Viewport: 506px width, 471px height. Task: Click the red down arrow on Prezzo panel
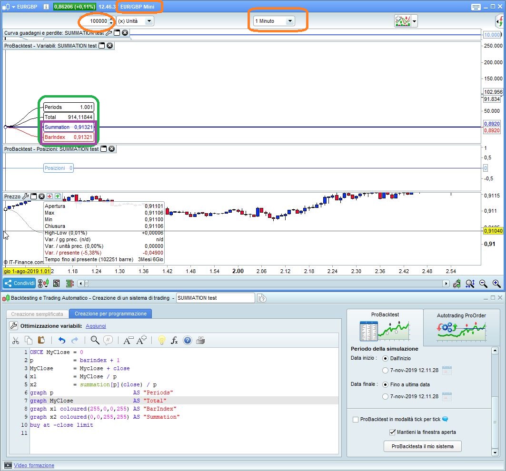[50, 196]
